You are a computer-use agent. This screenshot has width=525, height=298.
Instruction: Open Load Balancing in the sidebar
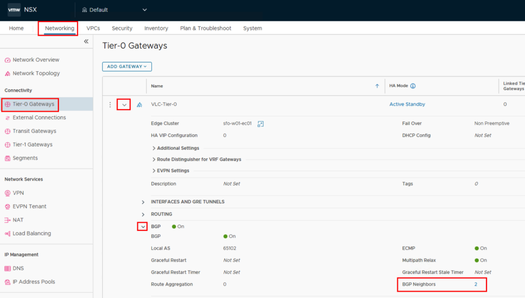point(31,233)
